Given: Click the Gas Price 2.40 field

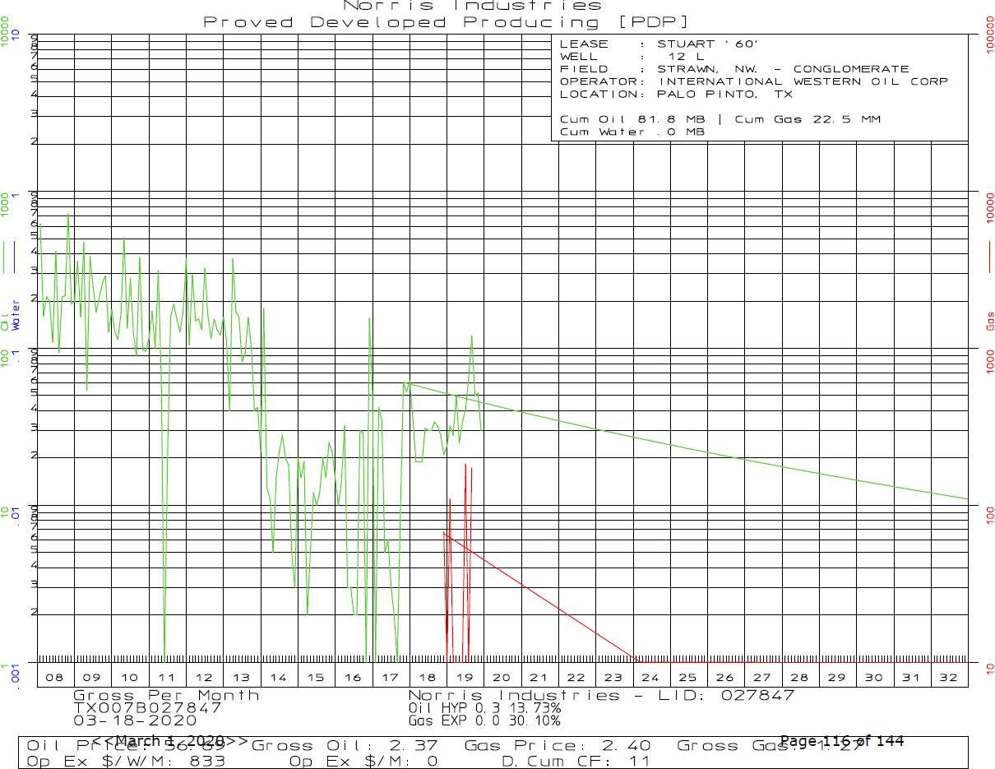Looking at the screenshot, I should (558, 746).
